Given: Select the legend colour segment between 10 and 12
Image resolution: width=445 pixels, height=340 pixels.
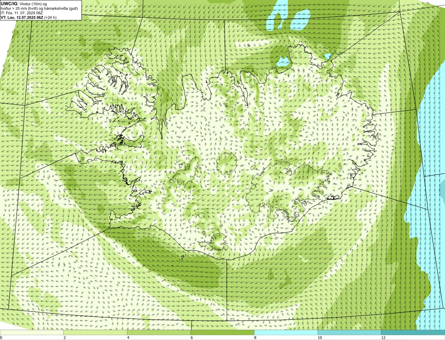Looking at the screenshot, I should (x=349, y=332).
